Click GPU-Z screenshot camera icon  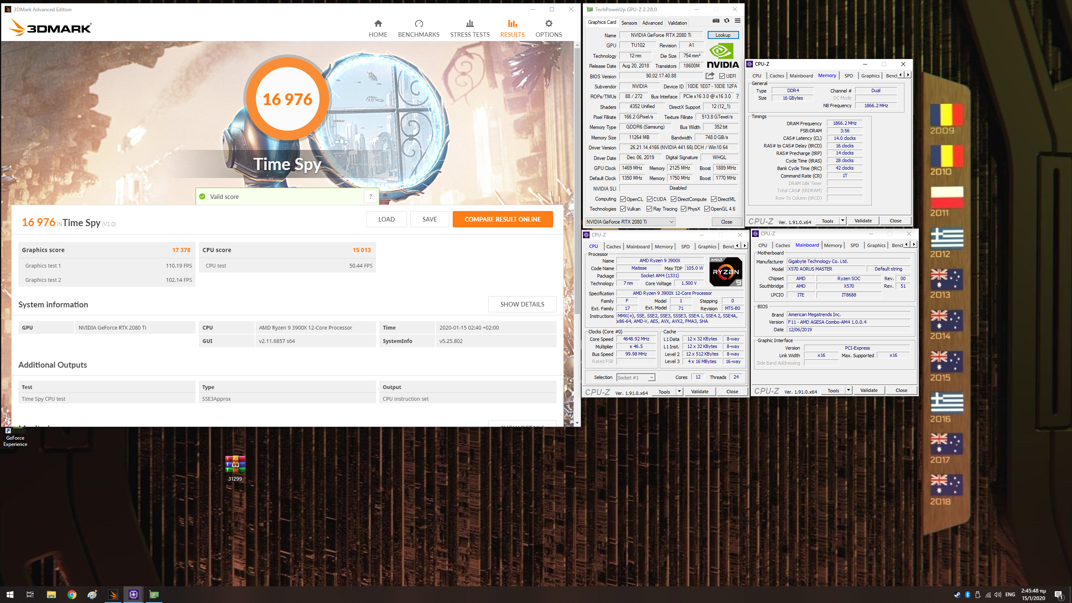point(716,21)
